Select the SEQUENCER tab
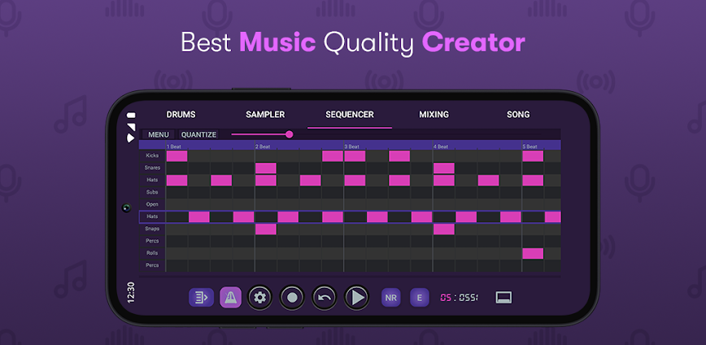Viewport: 706px width, 345px height. pyautogui.click(x=350, y=115)
